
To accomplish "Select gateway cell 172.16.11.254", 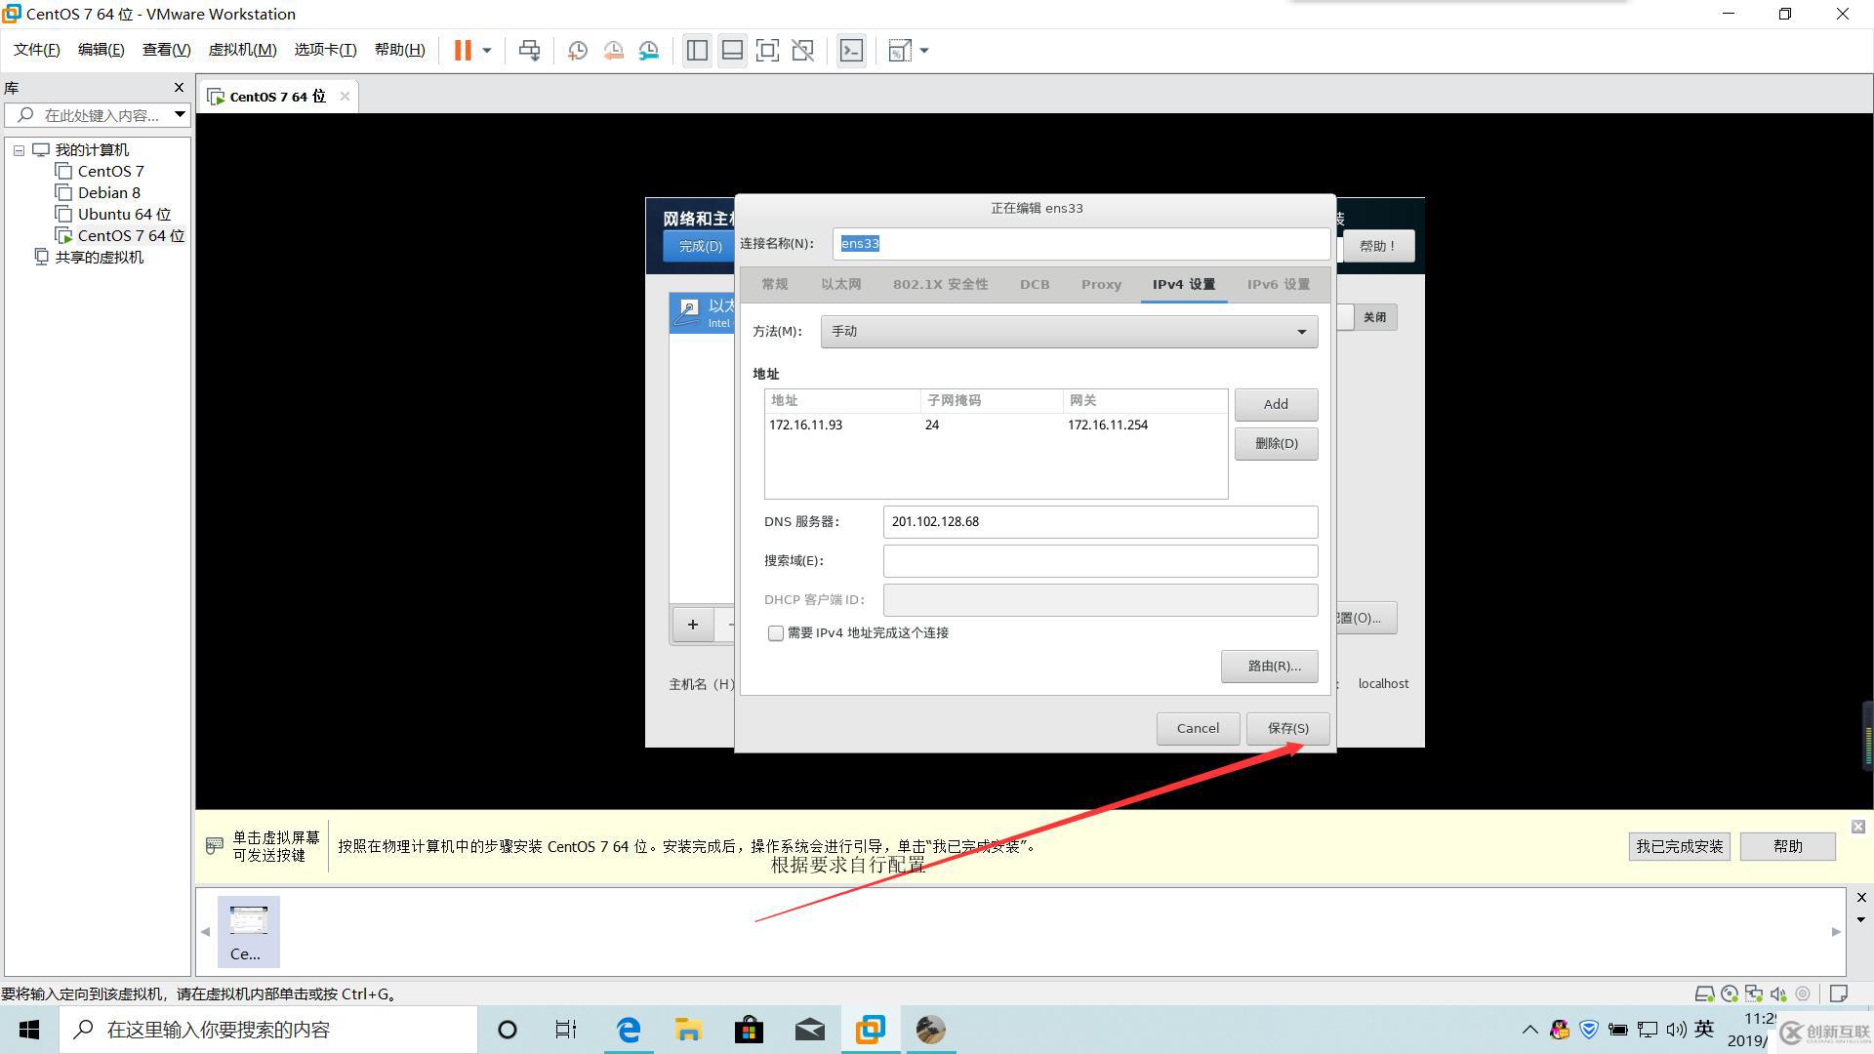I will [1108, 425].
